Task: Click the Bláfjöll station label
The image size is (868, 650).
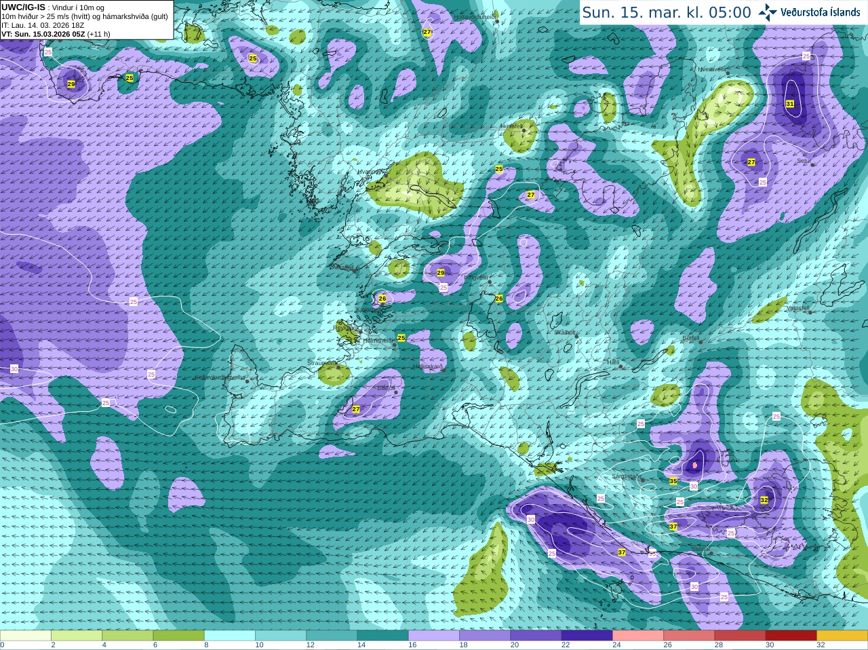Action: click(x=386, y=387)
